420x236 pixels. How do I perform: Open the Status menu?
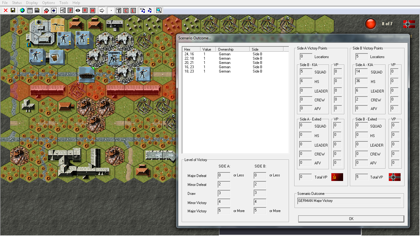click(x=17, y=3)
